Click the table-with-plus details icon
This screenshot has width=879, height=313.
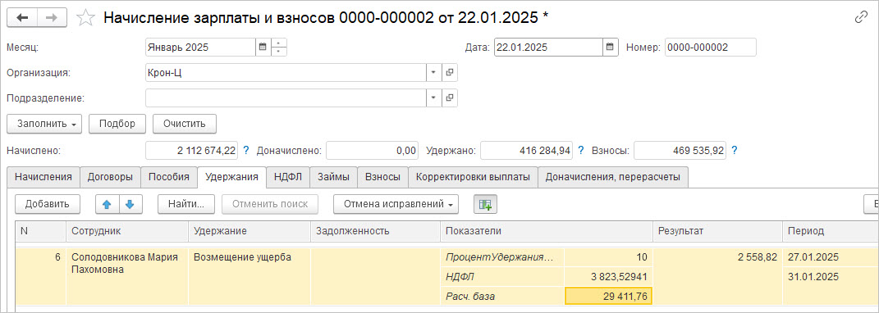pyautogui.click(x=485, y=204)
